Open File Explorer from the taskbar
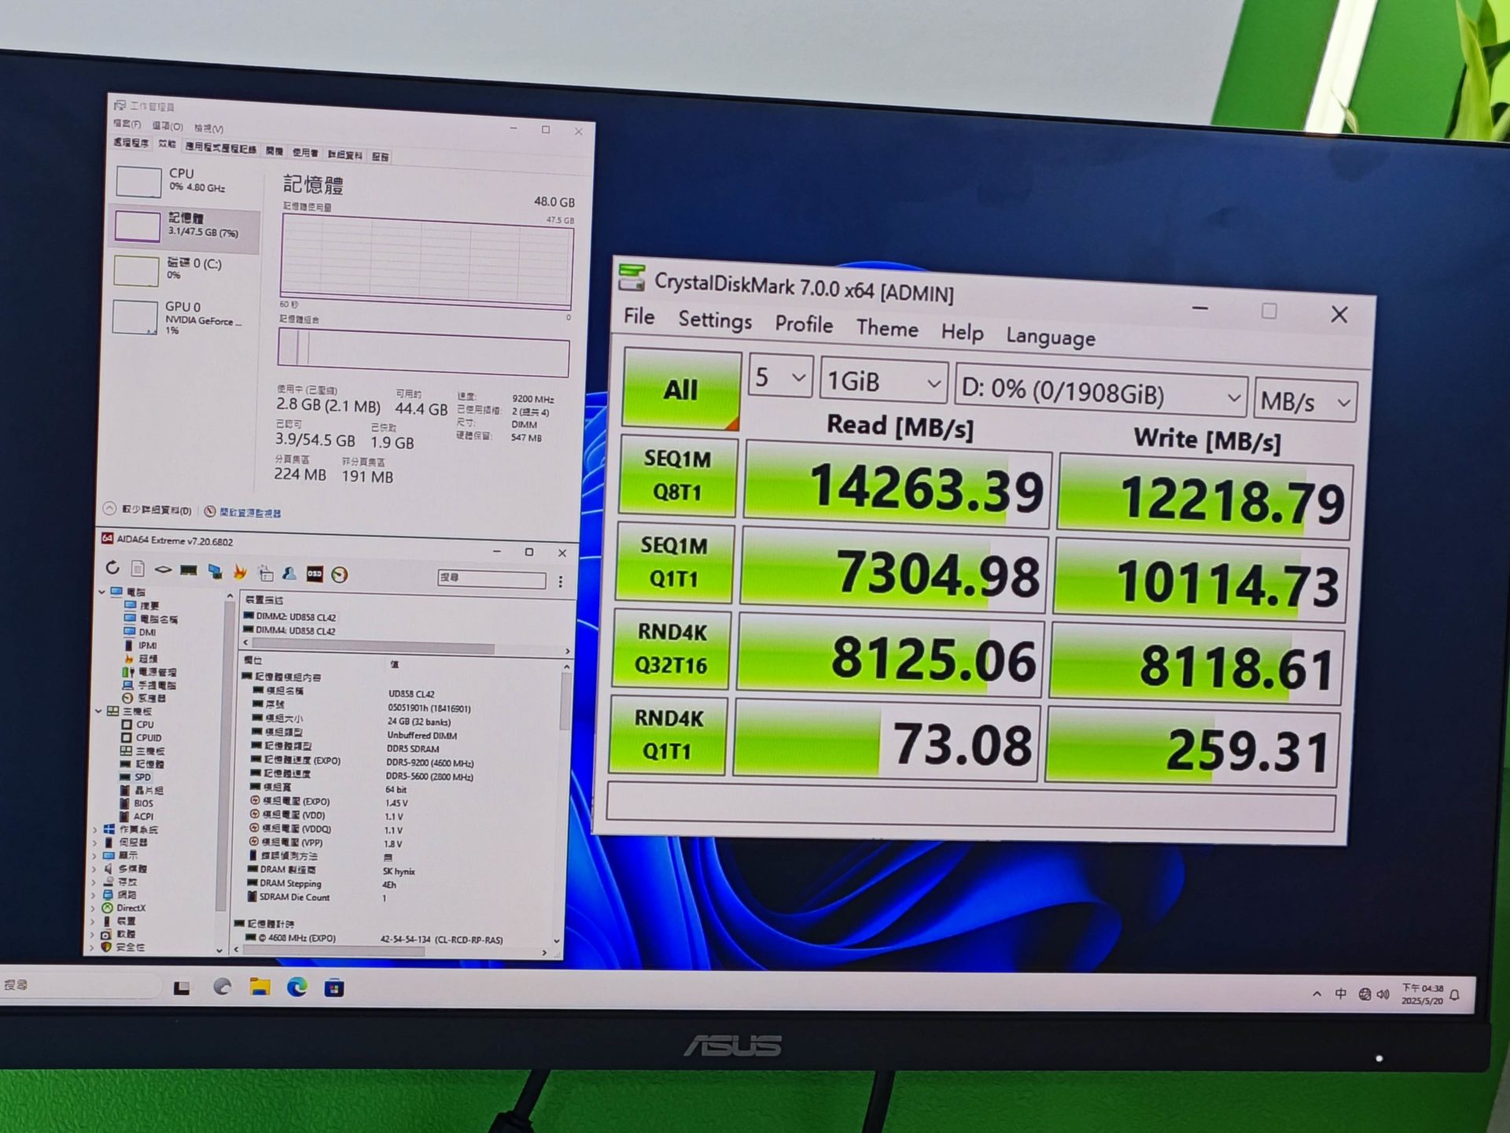Viewport: 1510px width, 1133px height. click(260, 987)
